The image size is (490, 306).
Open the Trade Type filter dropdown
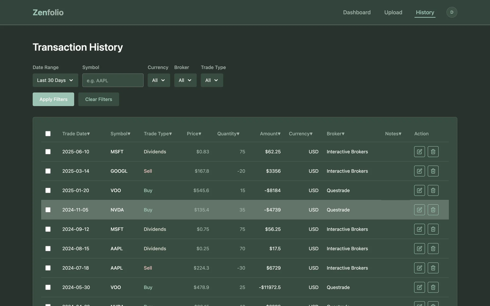tap(212, 80)
